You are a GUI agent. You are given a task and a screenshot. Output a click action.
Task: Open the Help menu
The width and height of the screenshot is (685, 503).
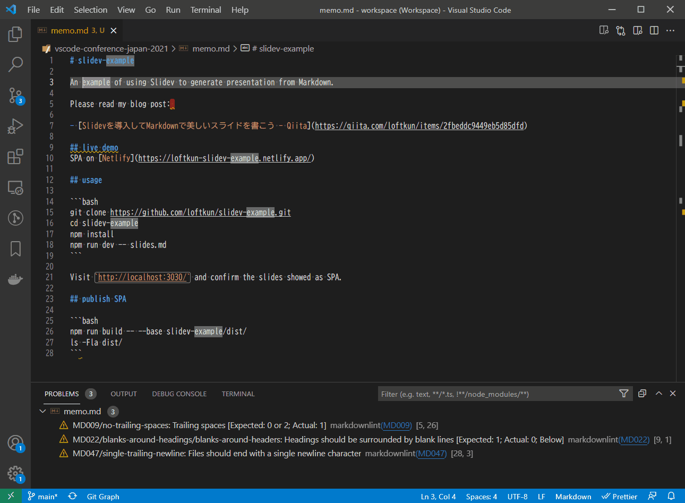tap(240, 10)
